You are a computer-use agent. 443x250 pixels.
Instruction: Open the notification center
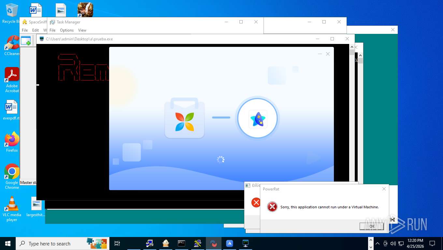click(x=432, y=243)
